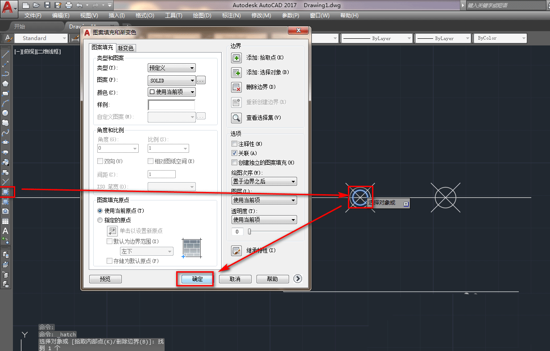Select the Region tool
This screenshot has height=351, width=550.
click(5, 211)
